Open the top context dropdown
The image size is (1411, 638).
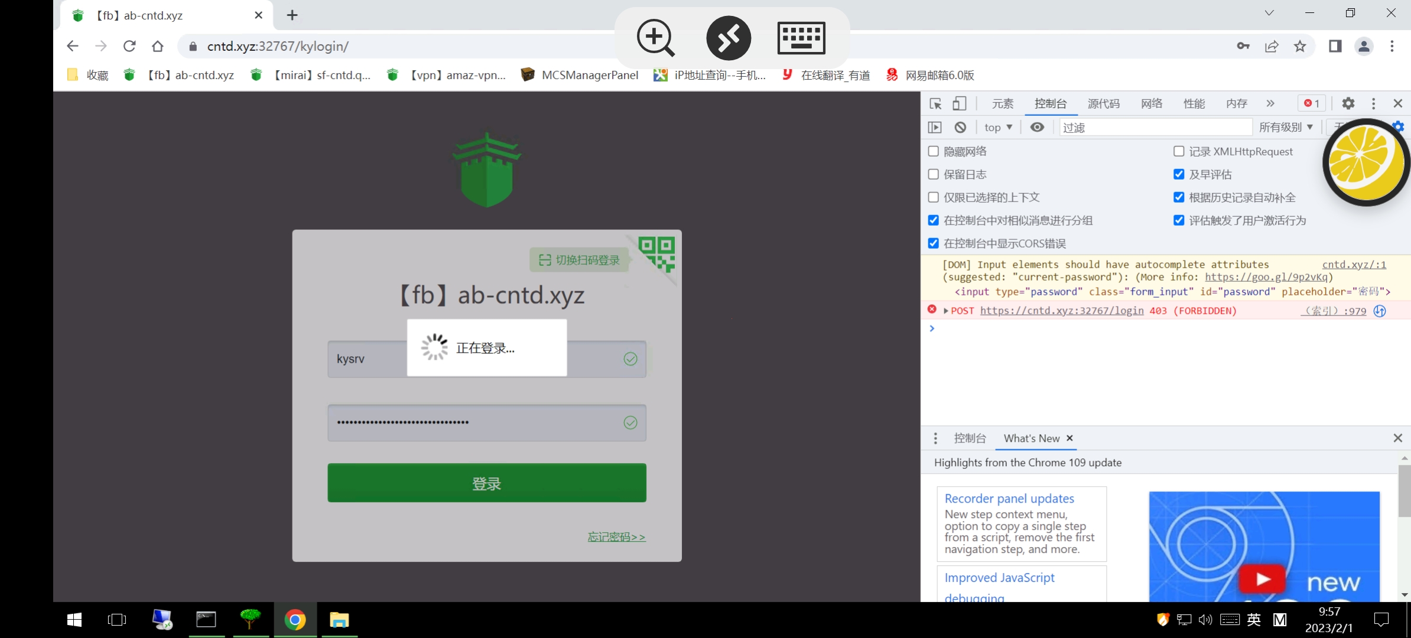click(998, 127)
